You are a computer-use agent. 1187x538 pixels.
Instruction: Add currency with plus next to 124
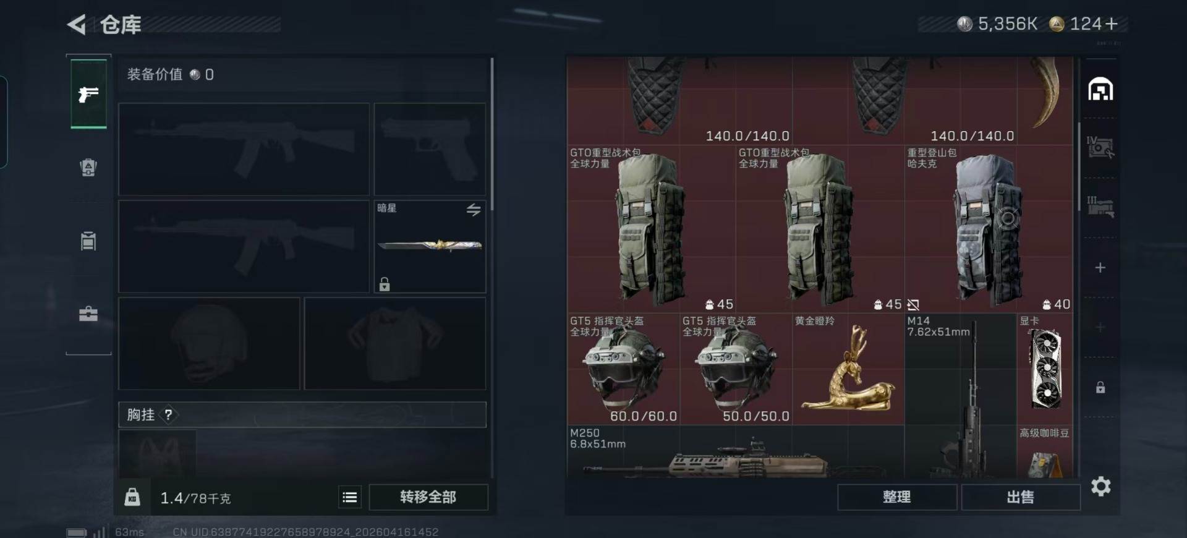(x=1112, y=24)
